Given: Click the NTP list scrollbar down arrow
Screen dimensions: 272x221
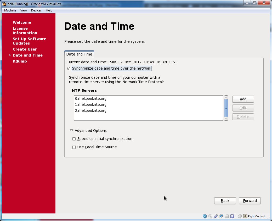Looking at the screenshot, I should point(226,119).
